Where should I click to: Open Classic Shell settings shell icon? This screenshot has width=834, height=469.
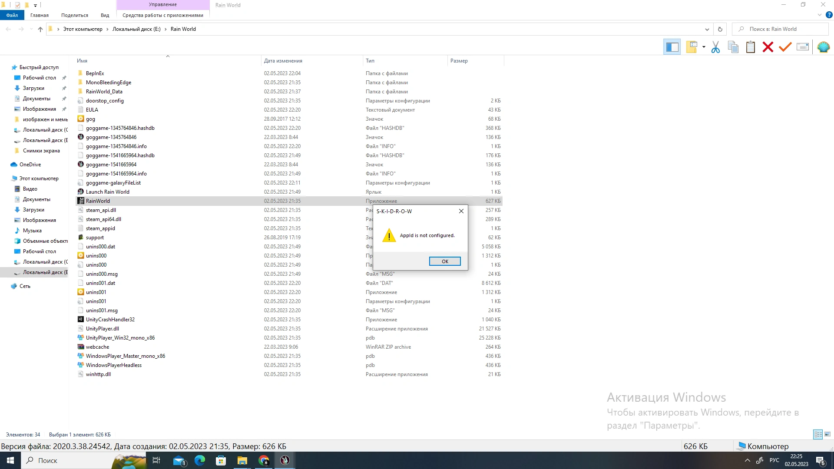pos(823,47)
